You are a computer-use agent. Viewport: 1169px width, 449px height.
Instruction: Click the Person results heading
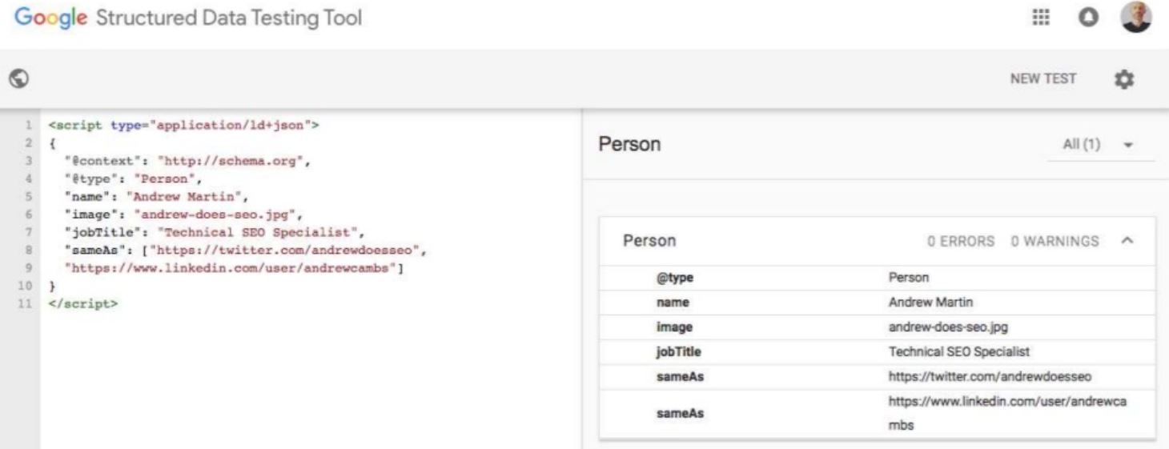pos(629,145)
